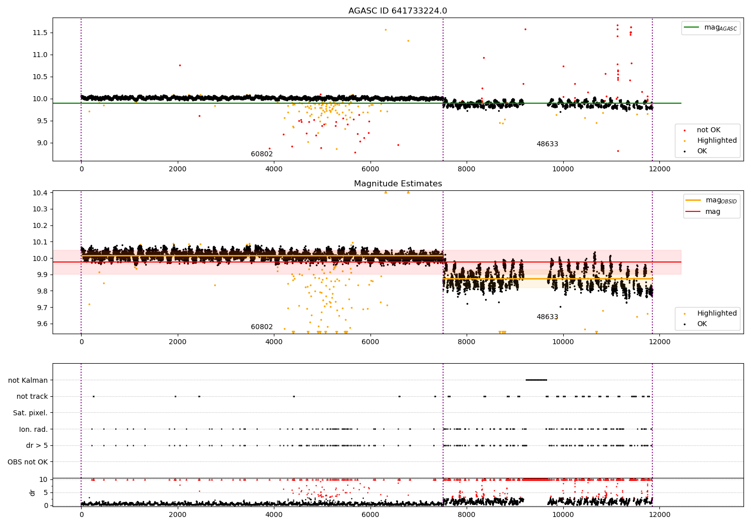Viewport: 751px width, 526px height.
Task: Click x-axis tick '10000' under Magnitude Estimates plot
Action: coord(563,342)
